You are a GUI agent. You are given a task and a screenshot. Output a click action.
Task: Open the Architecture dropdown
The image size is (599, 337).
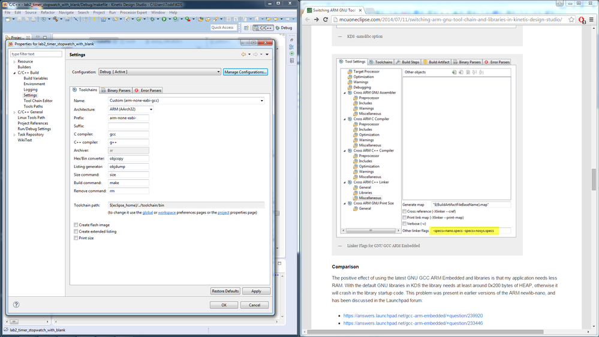coord(131,109)
